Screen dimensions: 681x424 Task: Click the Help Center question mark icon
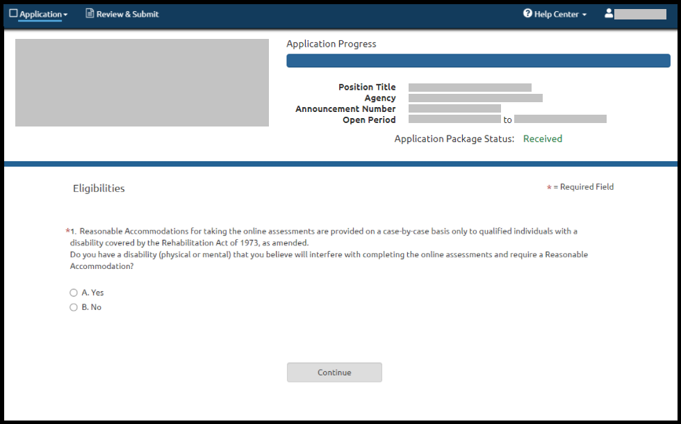[x=527, y=14]
